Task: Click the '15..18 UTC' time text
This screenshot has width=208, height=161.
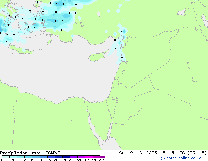Action: click(x=172, y=153)
